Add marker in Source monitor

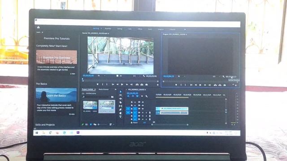tap(98, 85)
